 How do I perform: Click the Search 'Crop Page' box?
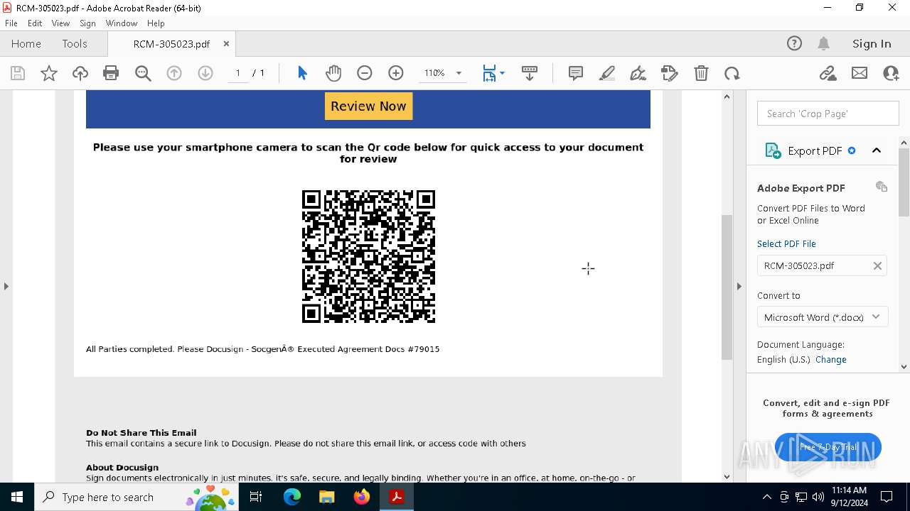pyautogui.click(x=828, y=114)
